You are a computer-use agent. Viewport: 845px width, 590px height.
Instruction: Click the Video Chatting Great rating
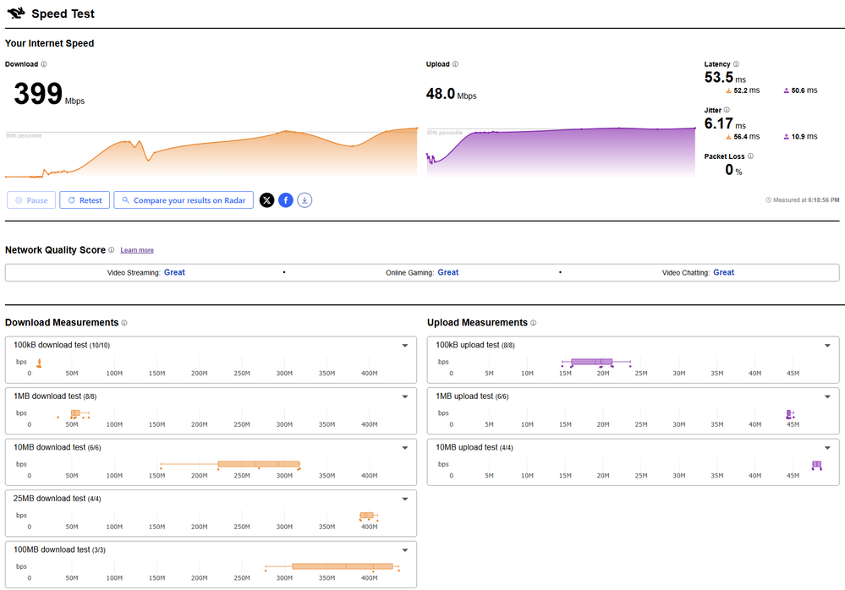724,272
